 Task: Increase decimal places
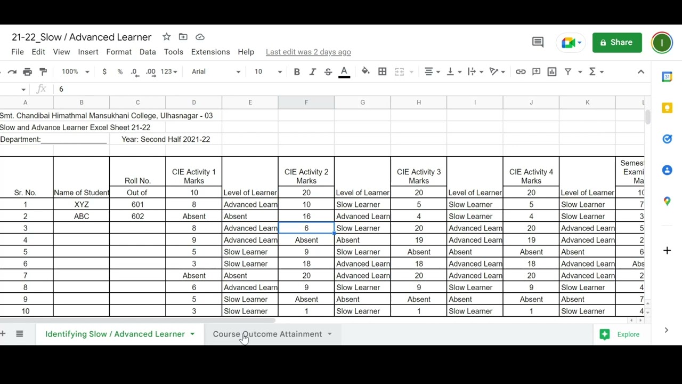151,71
